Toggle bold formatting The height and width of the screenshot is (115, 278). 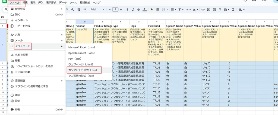pos(127,10)
